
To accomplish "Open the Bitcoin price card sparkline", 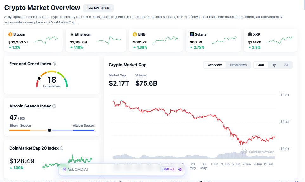I will point(46,40).
